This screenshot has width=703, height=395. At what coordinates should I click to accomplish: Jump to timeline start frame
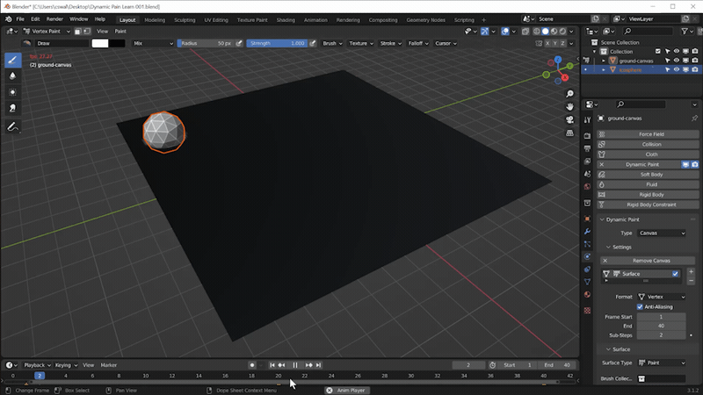pyautogui.click(x=272, y=365)
